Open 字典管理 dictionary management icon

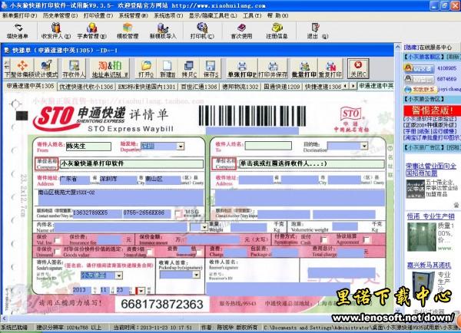pyautogui.click(x=91, y=31)
